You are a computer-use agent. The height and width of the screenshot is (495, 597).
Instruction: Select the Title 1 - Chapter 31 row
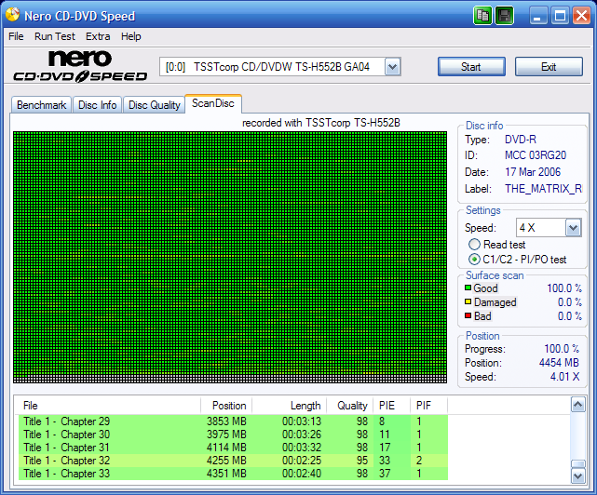[233, 448]
